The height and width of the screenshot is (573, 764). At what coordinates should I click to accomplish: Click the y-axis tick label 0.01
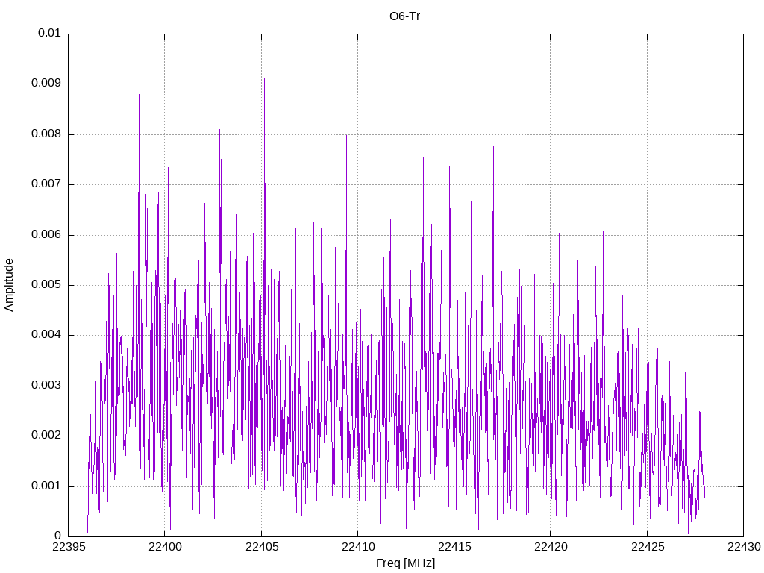coord(49,33)
